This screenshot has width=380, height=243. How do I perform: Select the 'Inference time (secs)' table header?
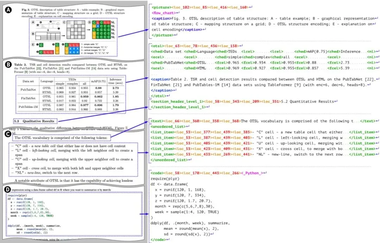pos(116,81)
